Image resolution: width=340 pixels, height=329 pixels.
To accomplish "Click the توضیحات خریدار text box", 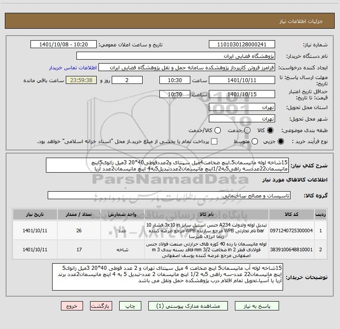I will (x=167, y=277).
